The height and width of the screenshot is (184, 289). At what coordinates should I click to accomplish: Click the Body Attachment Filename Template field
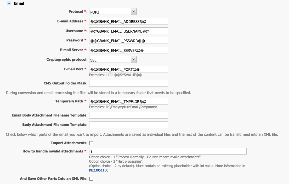click(129, 125)
